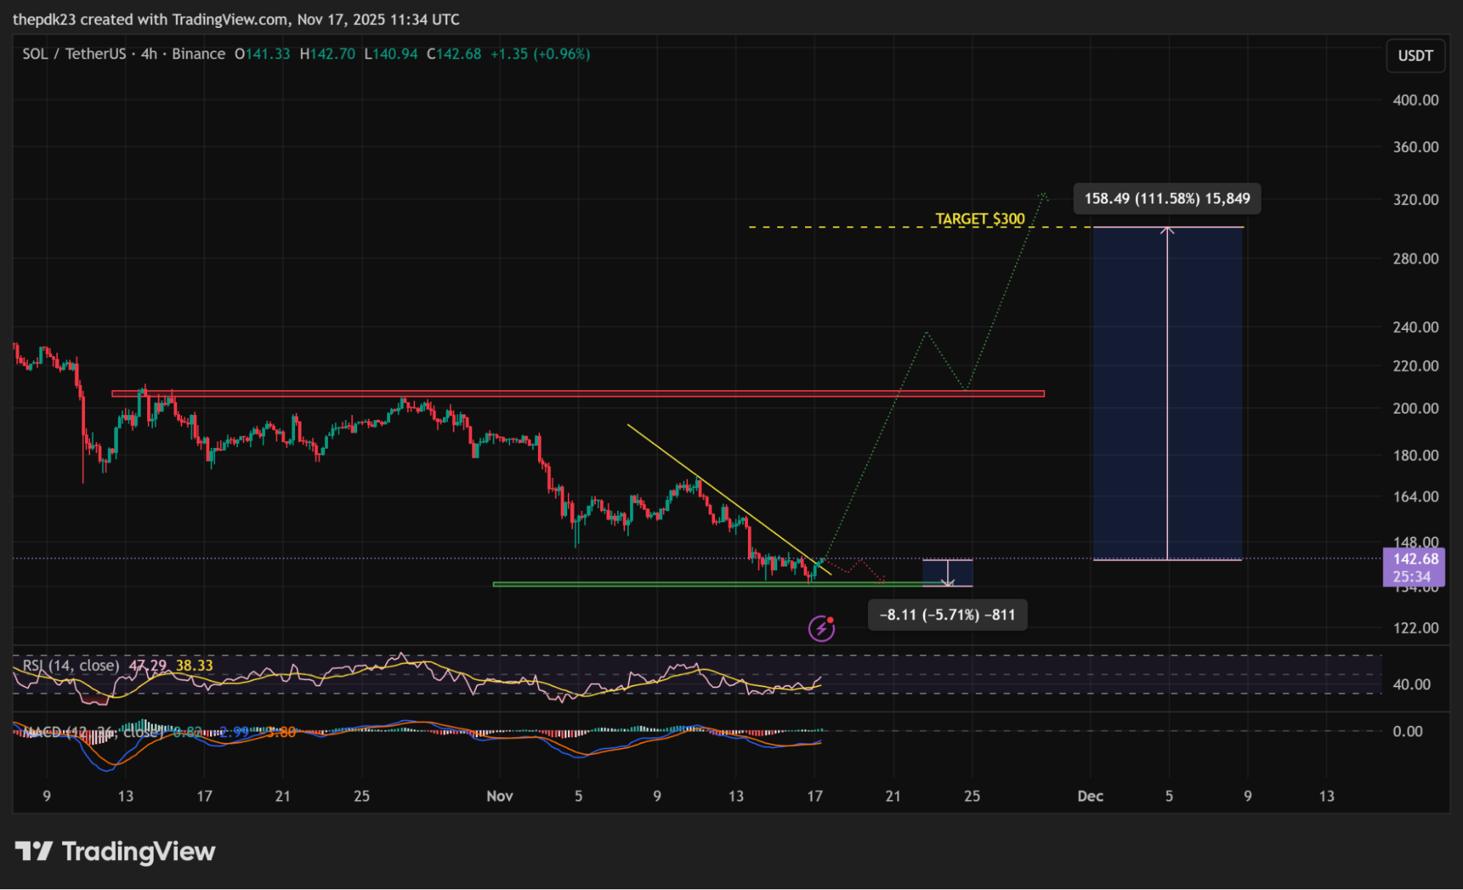The width and height of the screenshot is (1463, 890).
Task: Open the USDT currency selector
Action: [x=1415, y=56]
